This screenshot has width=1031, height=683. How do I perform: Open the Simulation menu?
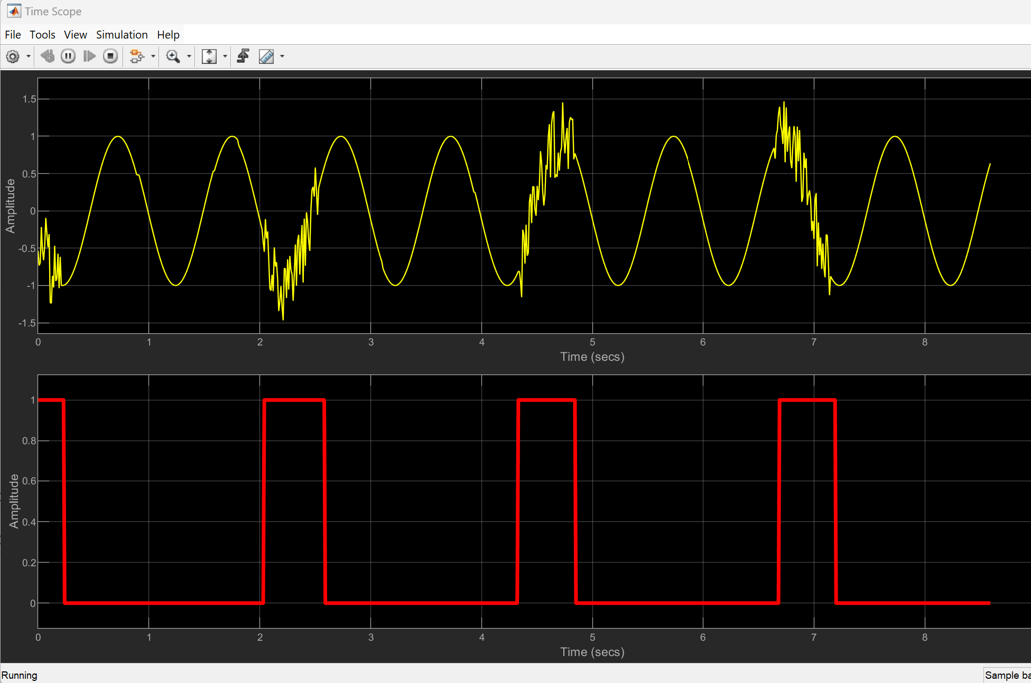click(122, 34)
